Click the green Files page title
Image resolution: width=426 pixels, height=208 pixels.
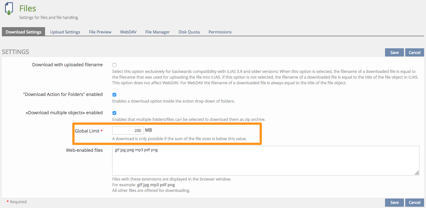(28, 9)
